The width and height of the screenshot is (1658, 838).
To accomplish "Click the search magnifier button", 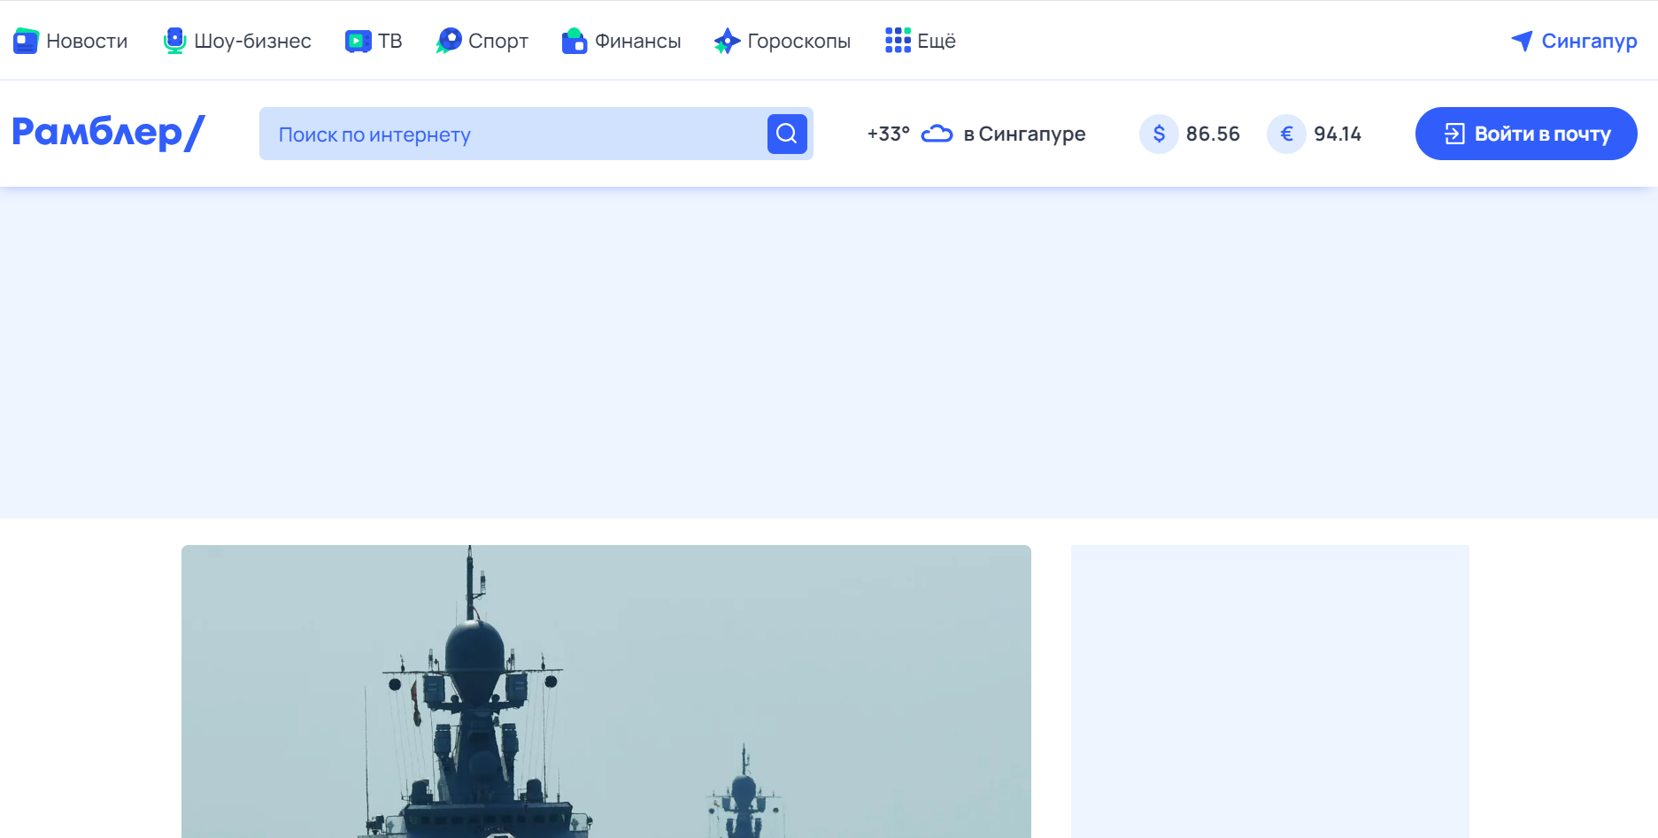I will click(x=787, y=134).
